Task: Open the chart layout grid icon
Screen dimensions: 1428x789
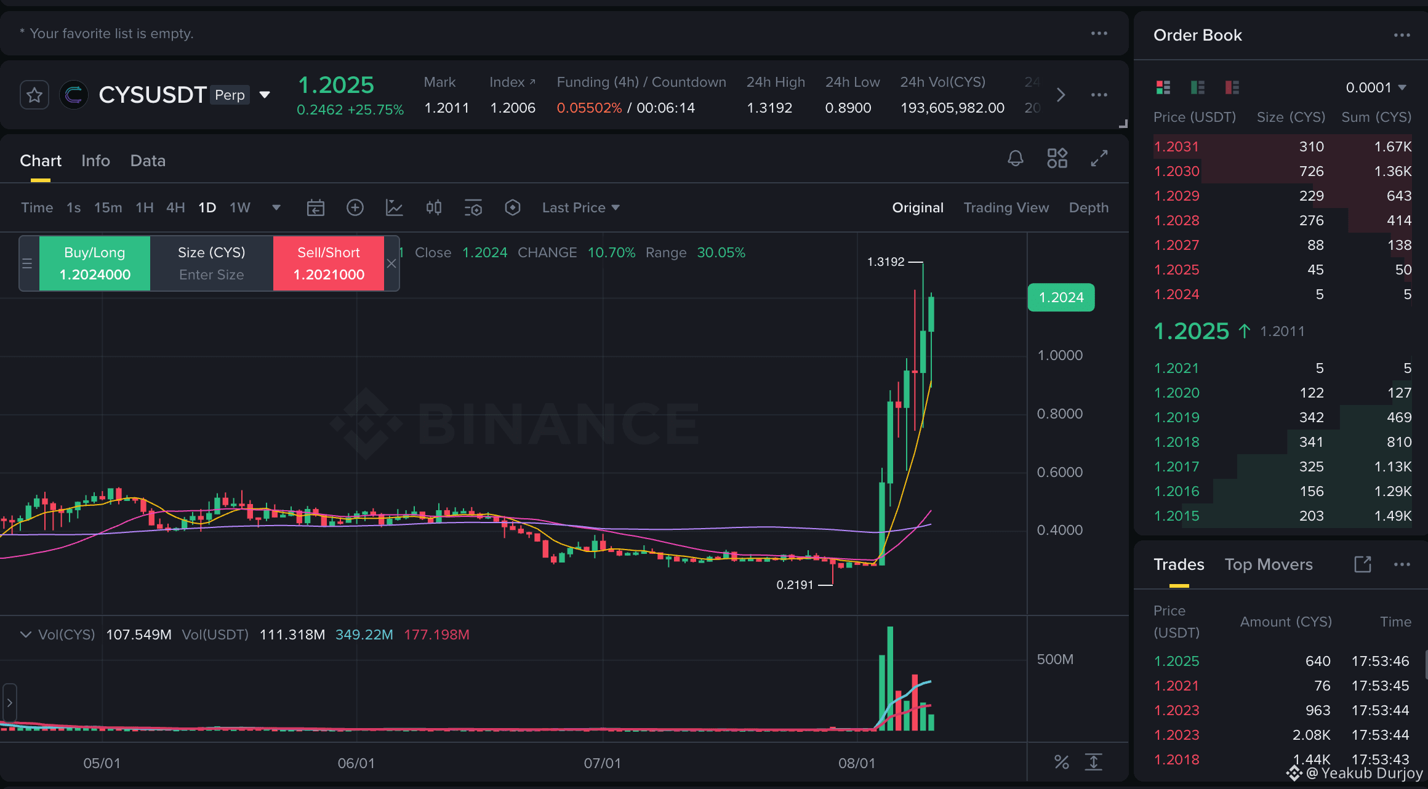Action: [x=1057, y=158]
